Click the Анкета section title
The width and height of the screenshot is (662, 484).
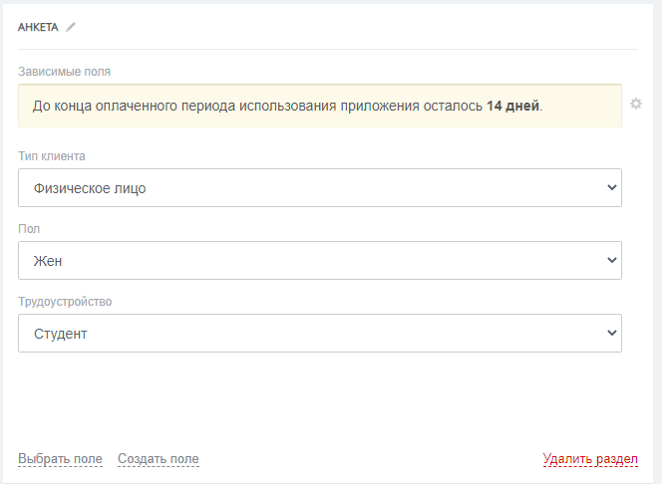(x=38, y=27)
